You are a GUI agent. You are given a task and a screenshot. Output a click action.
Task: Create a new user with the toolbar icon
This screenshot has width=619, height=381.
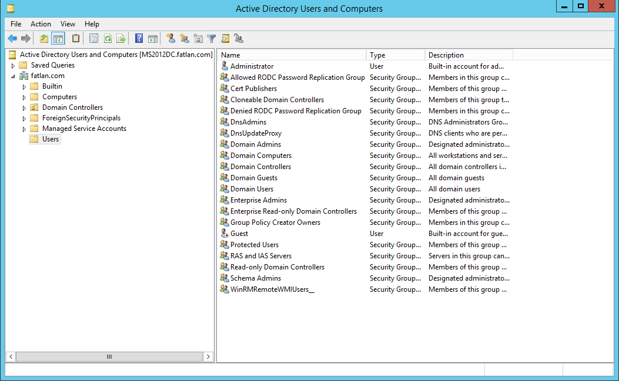point(170,39)
